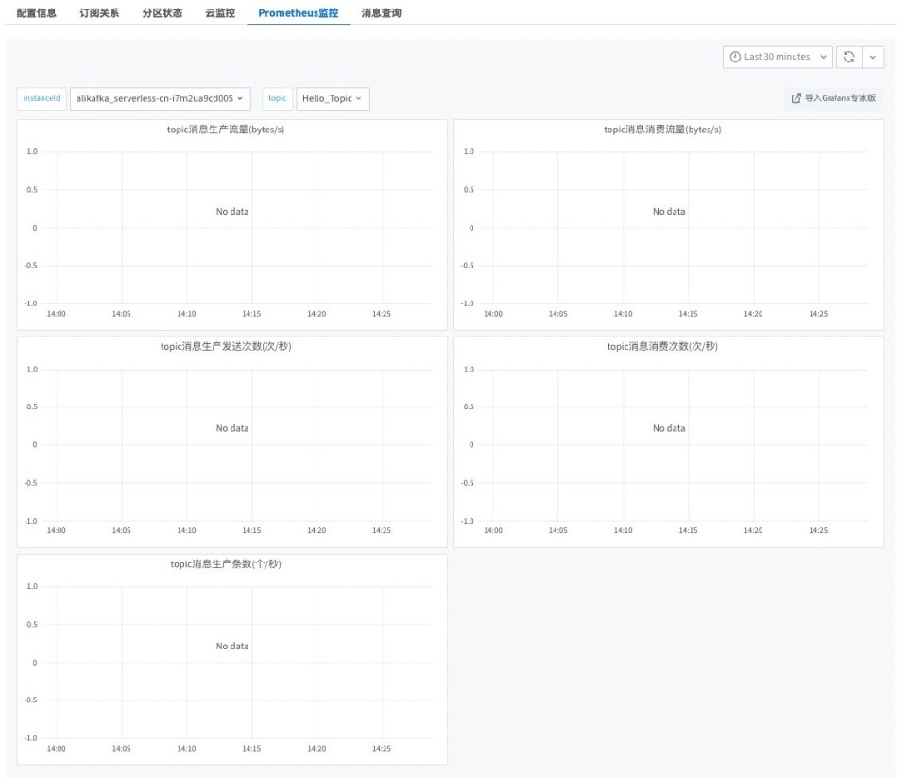Image resolution: width=907 pixels, height=778 pixels.
Task: Open the topic消息生产发送次数(次/秒) panel title
Action: click(232, 347)
